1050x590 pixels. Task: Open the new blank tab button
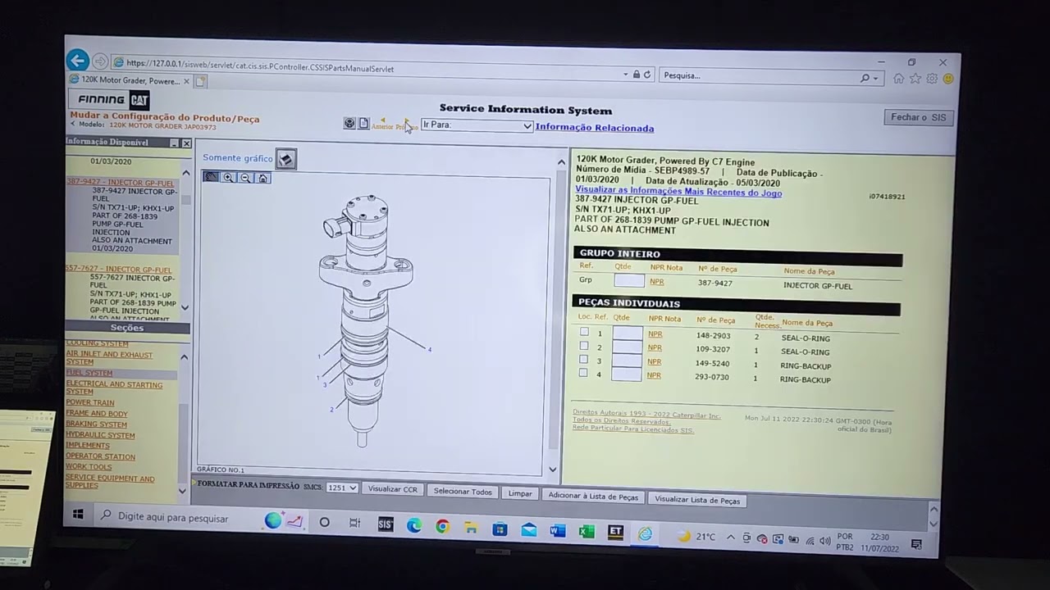click(x=200, y=81)
